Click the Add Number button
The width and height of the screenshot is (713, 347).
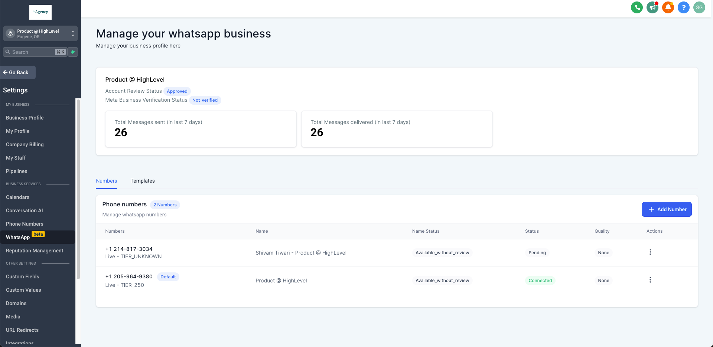tap(667, 209)
